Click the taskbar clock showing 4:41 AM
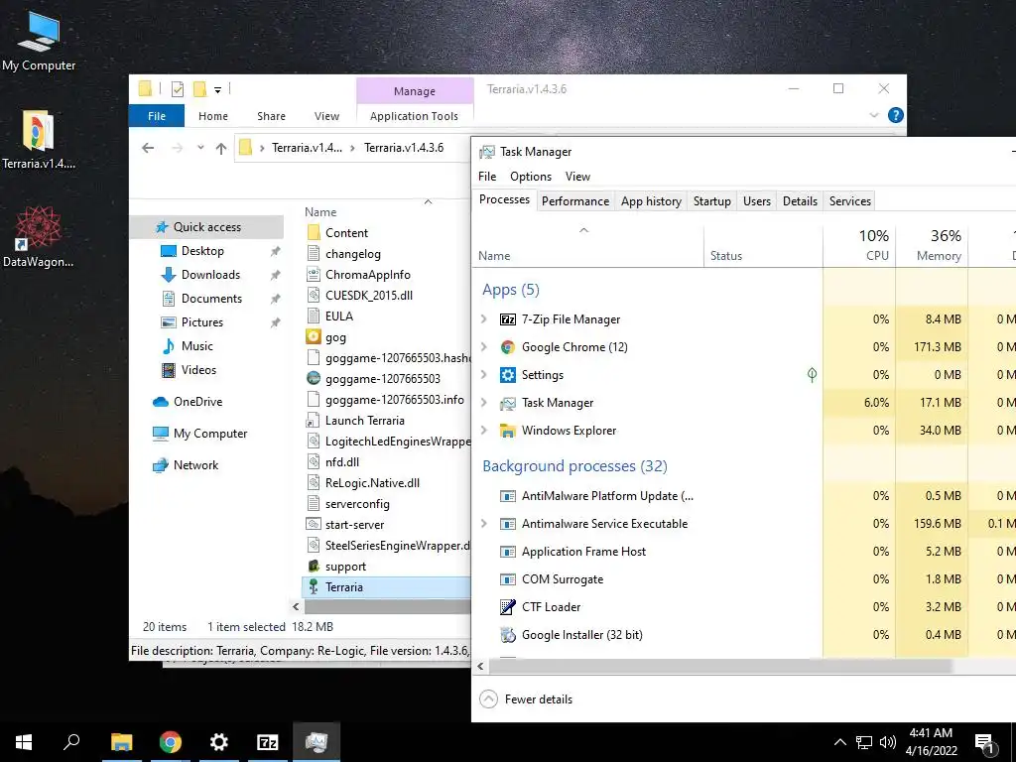The height and width of the screenshot is (762, 1016). click(931, 742)
